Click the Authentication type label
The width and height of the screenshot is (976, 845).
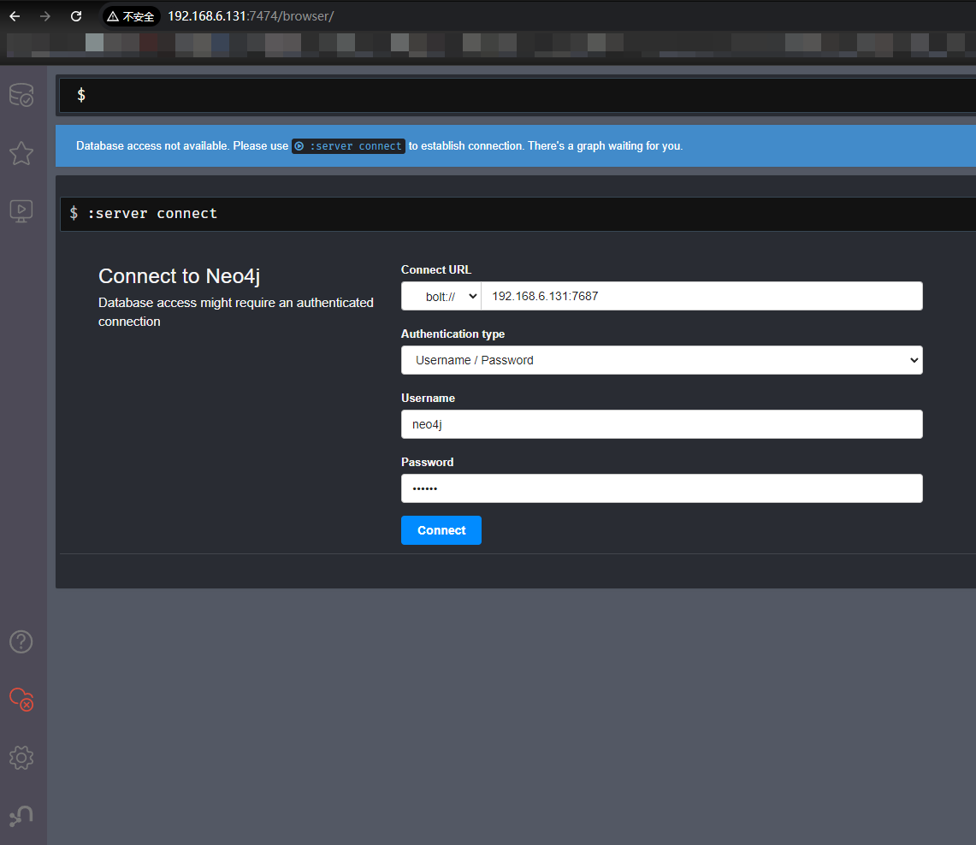coord(453,334)
